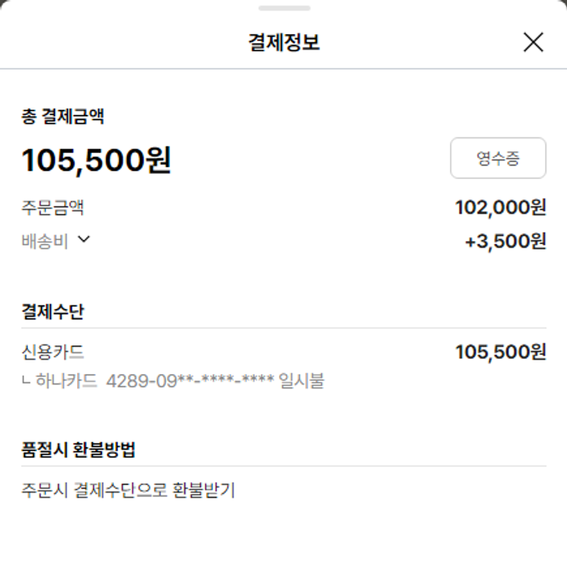
Task: Click the 하나카드 card name
Action: click(67, 380)
